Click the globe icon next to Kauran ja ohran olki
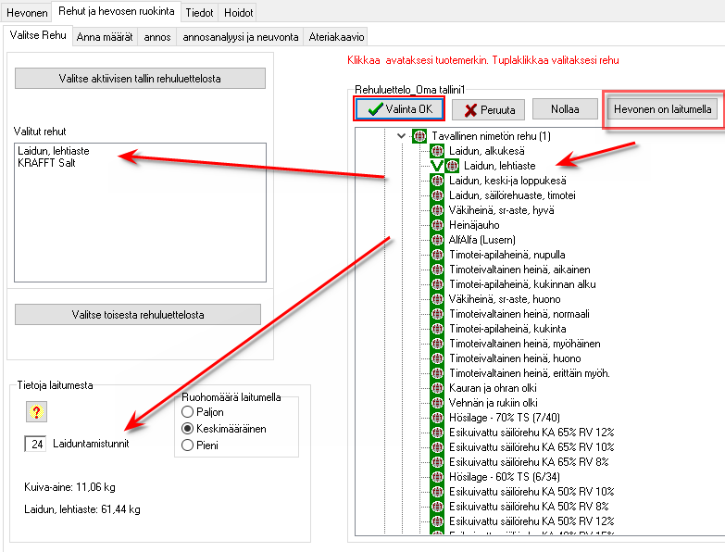Viewport: 725px width, 552px height. [x=437, y=388]
